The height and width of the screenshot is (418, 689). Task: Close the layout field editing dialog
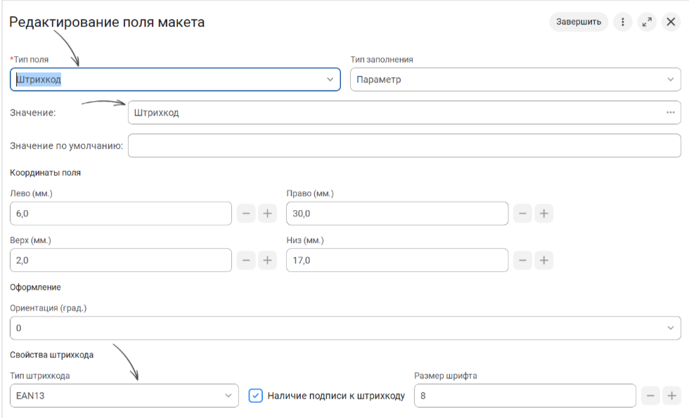(x=671, y=22)
